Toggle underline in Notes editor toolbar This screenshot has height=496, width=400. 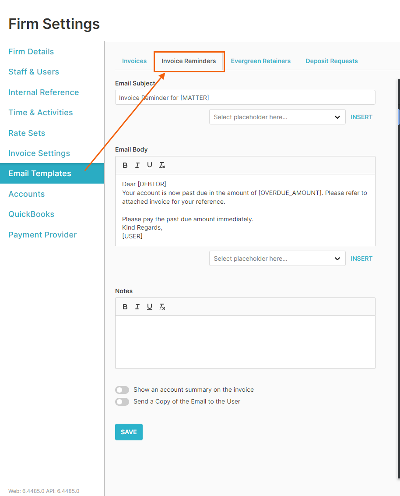point(150,307)
